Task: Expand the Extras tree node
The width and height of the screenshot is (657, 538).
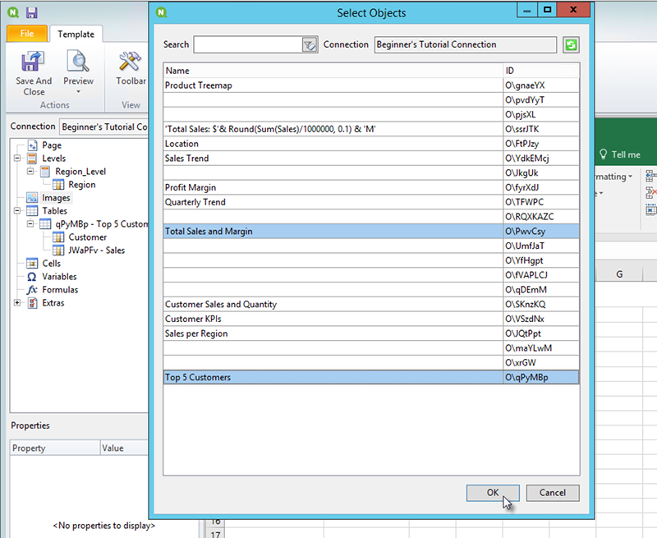Action: tap(18, 303)
